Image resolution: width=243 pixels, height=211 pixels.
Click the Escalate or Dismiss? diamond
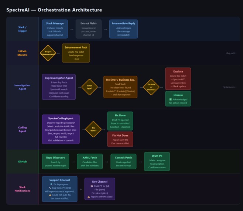pyautogui.click(x=151, y=87)
